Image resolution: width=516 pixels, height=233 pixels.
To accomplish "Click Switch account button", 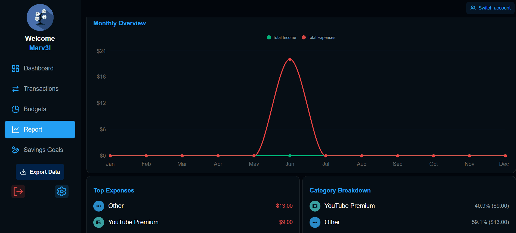I will [x=490, y=8].
